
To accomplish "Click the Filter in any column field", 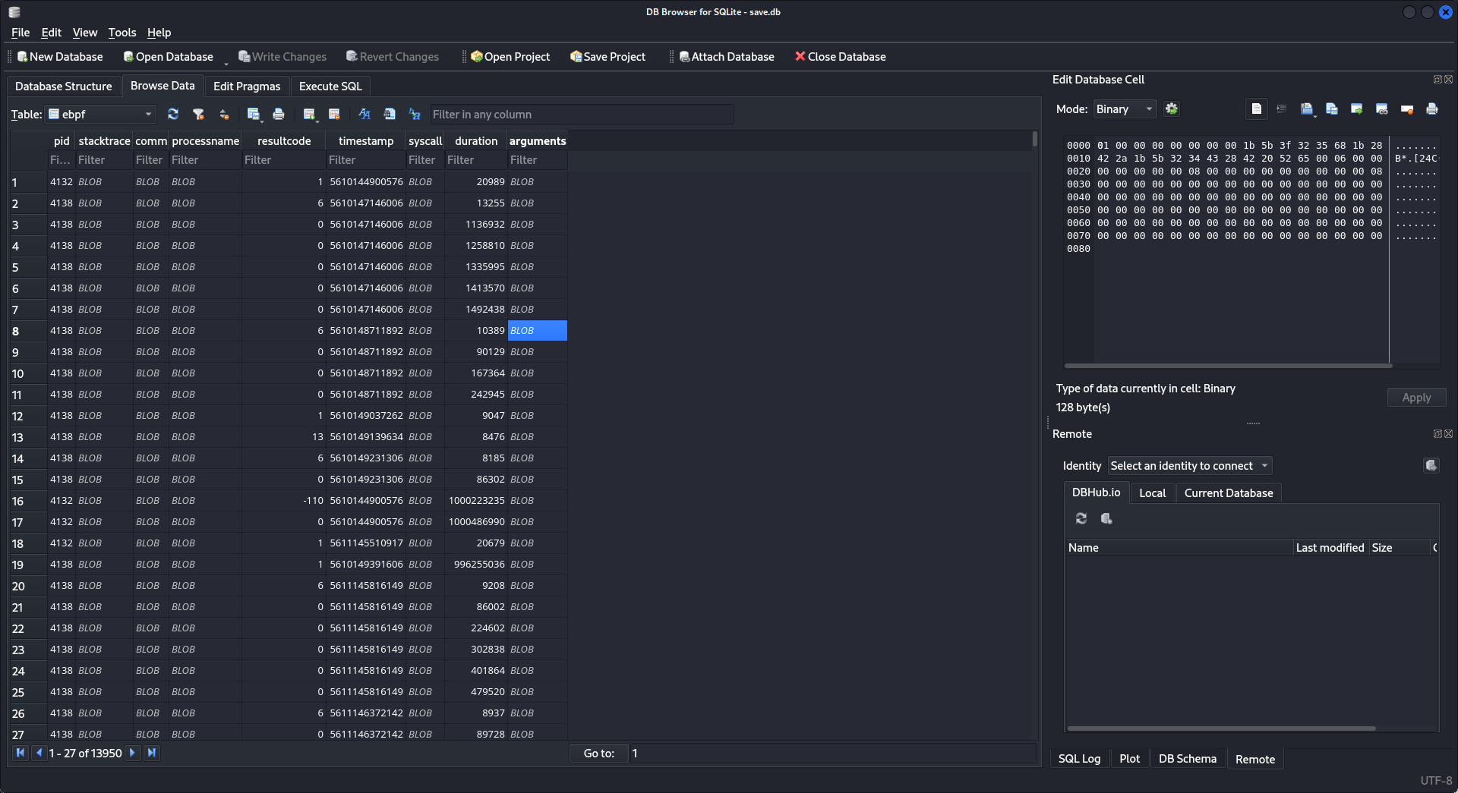I will 582,114.
